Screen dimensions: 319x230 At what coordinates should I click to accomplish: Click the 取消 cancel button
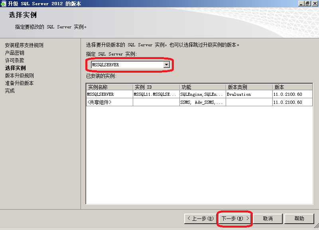click(x=268, y=218)
